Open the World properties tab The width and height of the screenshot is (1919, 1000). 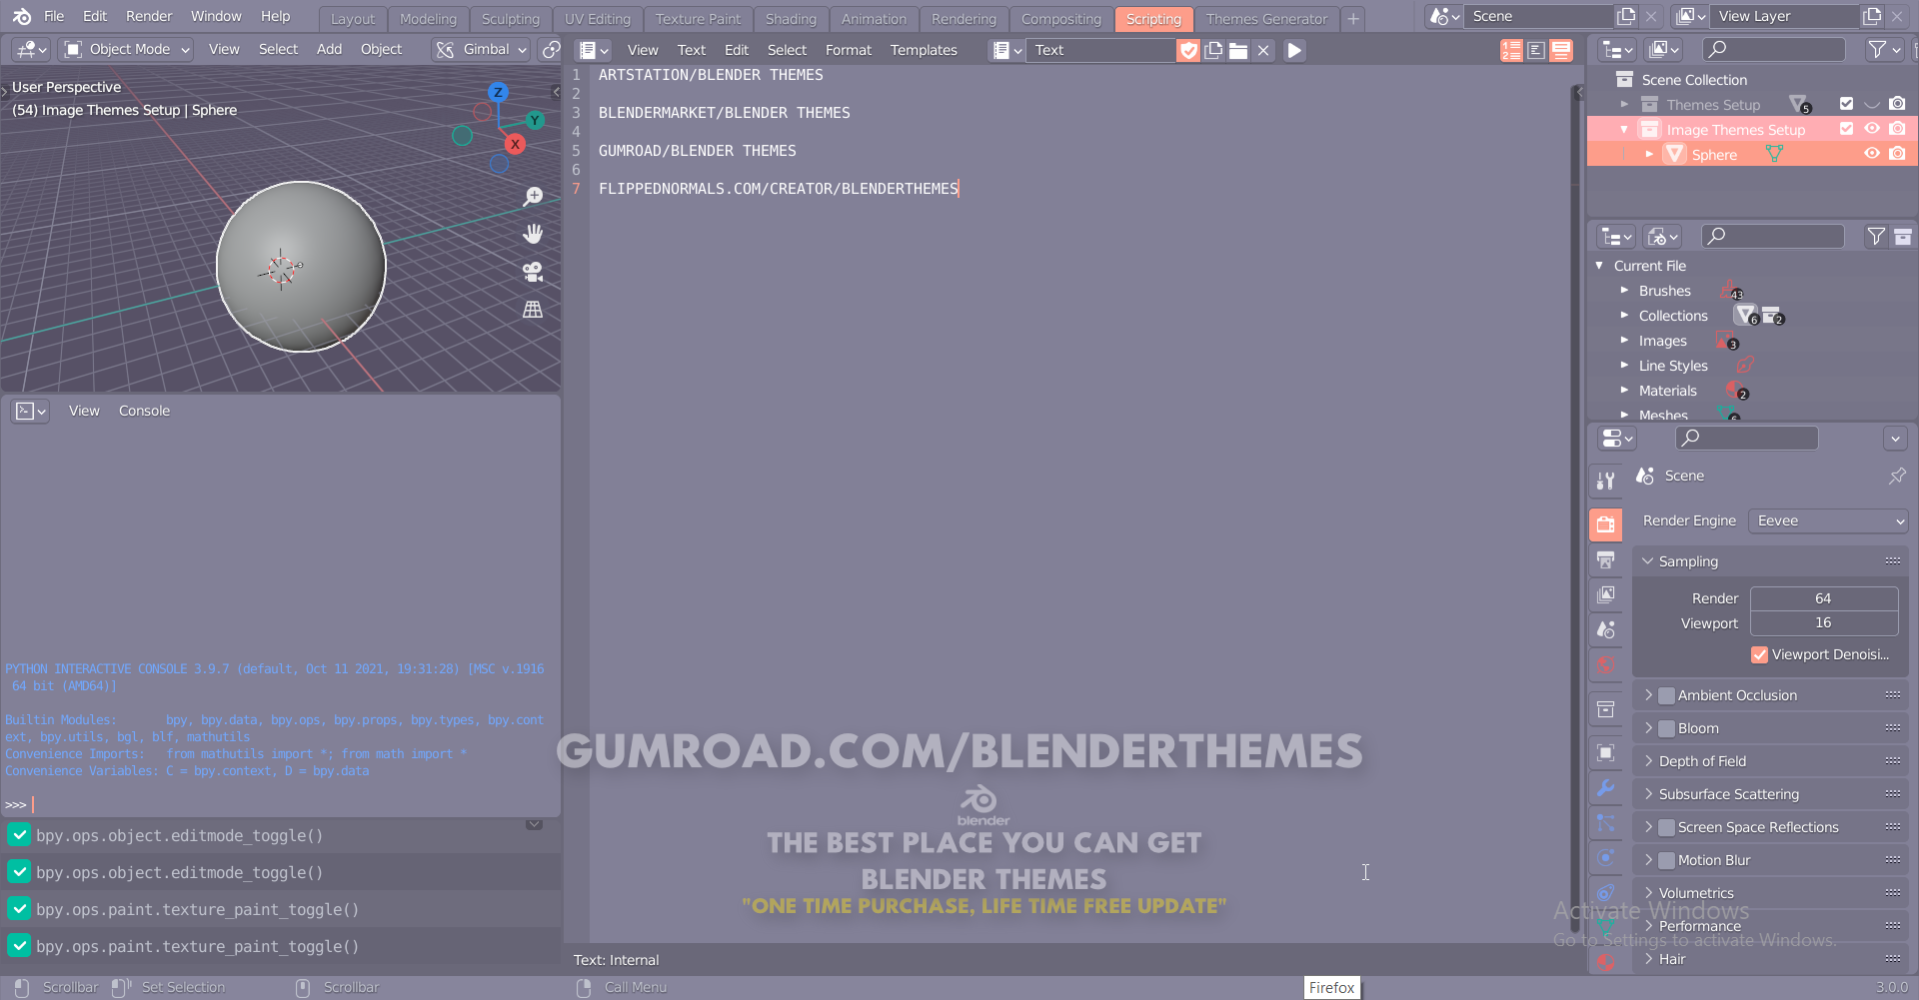click(x=1606, y=664)
